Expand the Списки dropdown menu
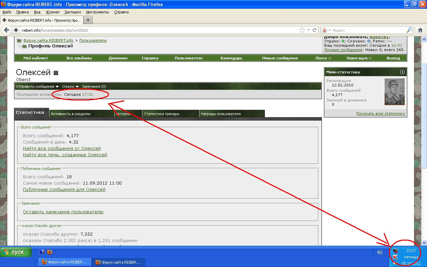 [x=70, y=86]
